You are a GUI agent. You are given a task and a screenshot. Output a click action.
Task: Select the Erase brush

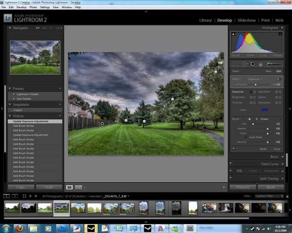coord(264,119)
